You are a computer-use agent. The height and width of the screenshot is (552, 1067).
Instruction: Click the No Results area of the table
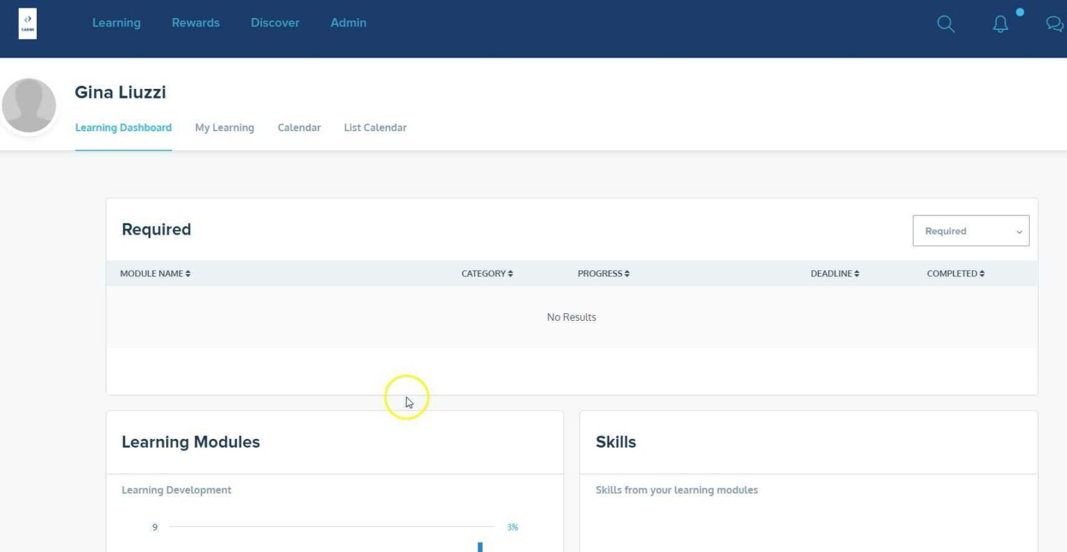click(x=571, y=317)
